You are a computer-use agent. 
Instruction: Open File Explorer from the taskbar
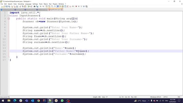click(9, 101)
